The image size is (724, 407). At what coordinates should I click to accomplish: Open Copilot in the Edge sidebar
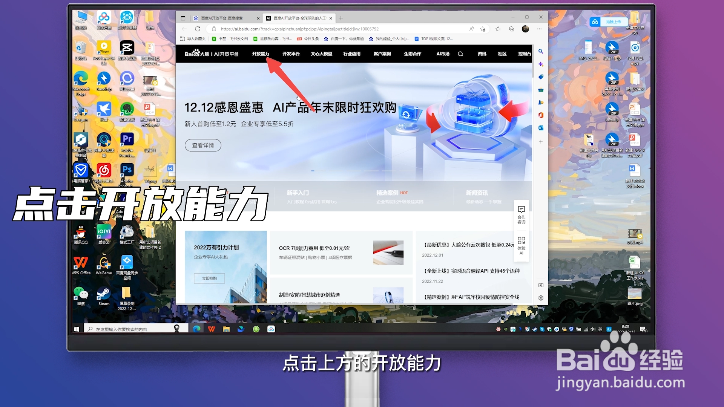click(x=541, y=64)
